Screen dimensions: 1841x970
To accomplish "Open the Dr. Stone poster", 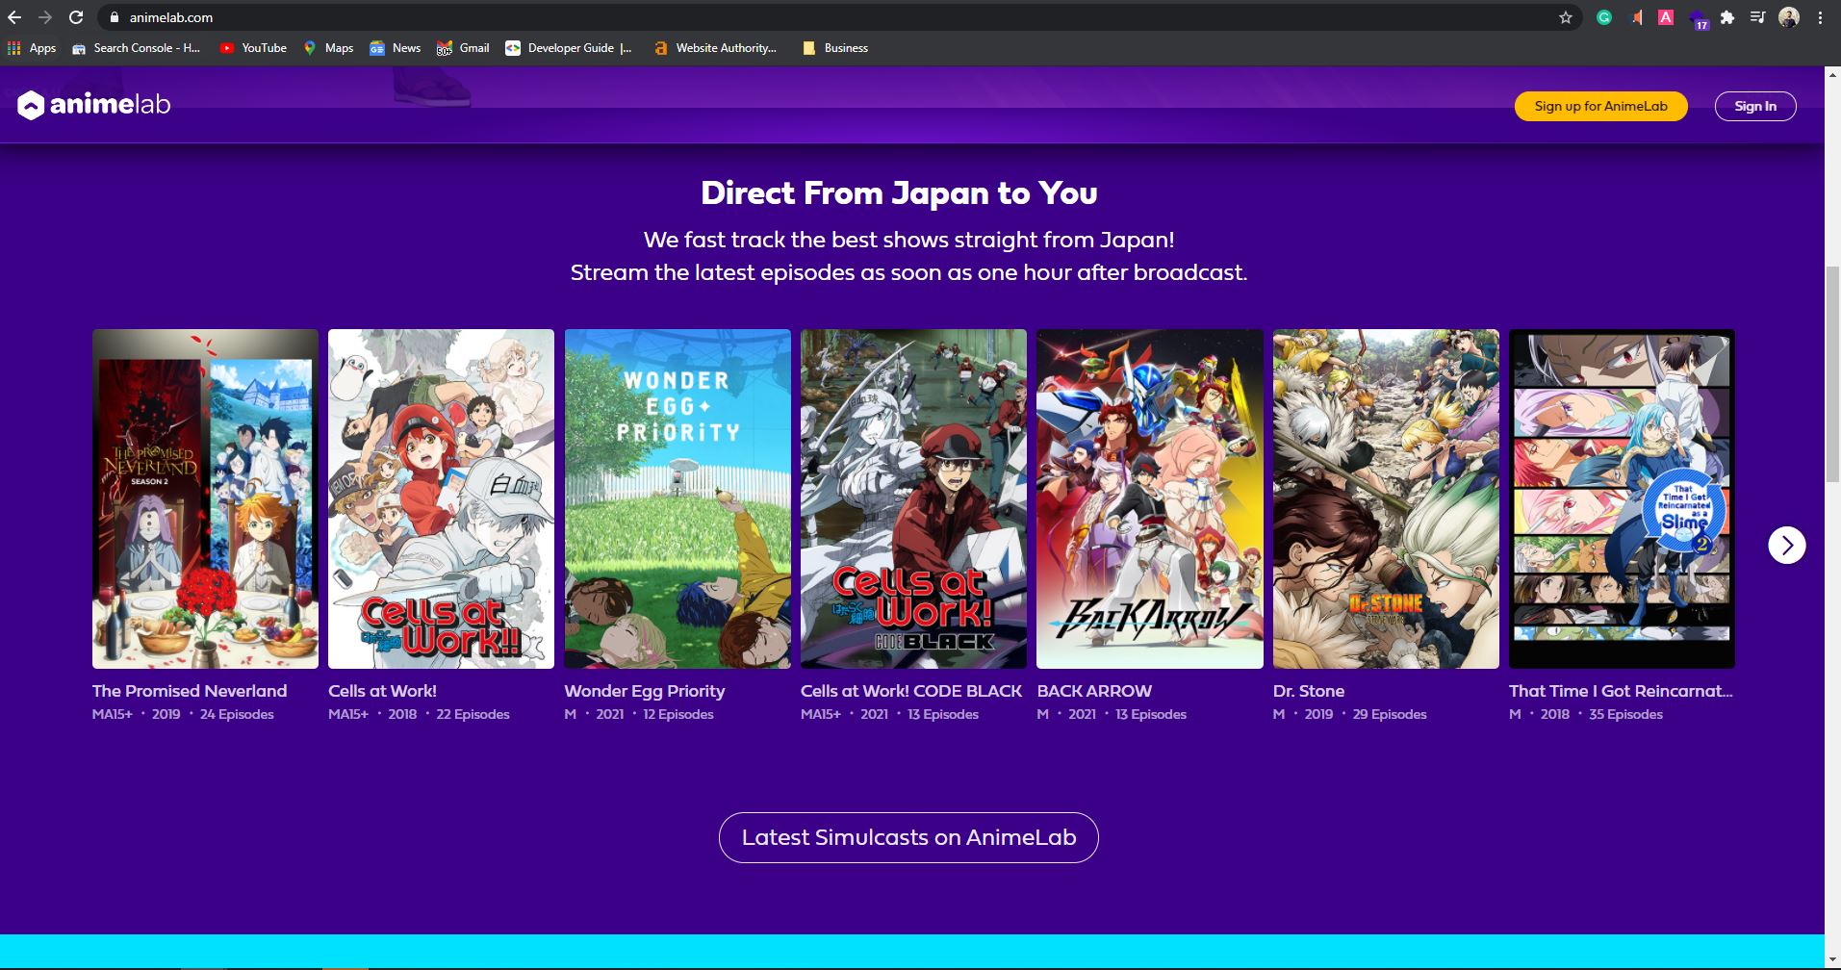I will (1386, 498).
